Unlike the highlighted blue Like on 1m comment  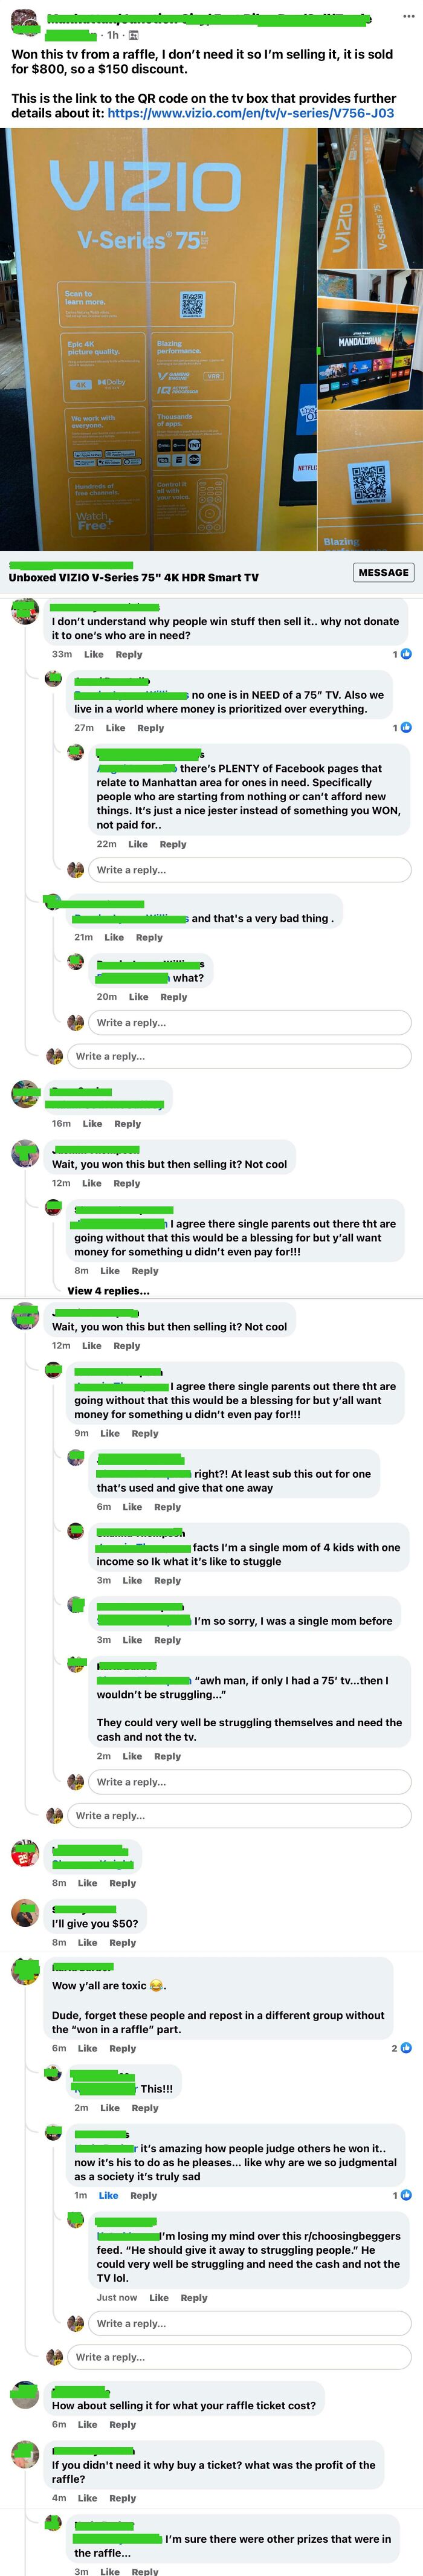click(108, 2195)
